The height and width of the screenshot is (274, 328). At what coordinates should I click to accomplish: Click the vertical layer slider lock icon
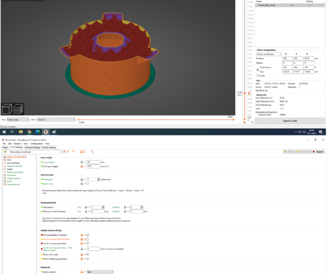[x=244, y=122]
